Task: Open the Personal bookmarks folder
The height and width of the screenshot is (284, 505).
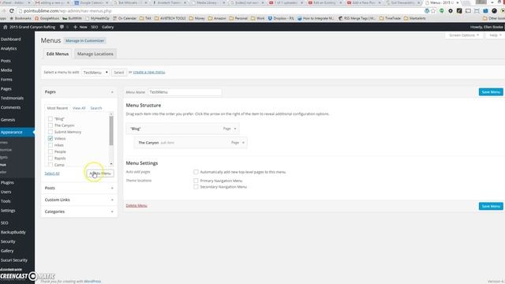Action: 238,18
